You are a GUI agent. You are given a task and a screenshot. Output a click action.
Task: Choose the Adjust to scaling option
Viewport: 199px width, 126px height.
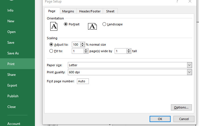[x=51, y=45]
